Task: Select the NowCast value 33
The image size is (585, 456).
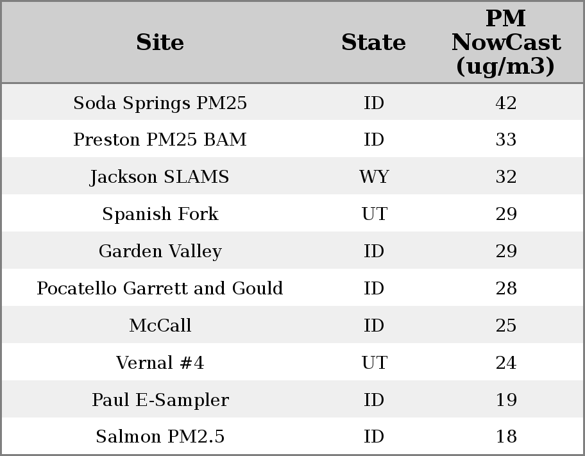Action: coord(505,140)
